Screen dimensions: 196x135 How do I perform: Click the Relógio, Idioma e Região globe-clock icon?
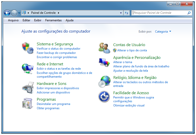(104, 81)
